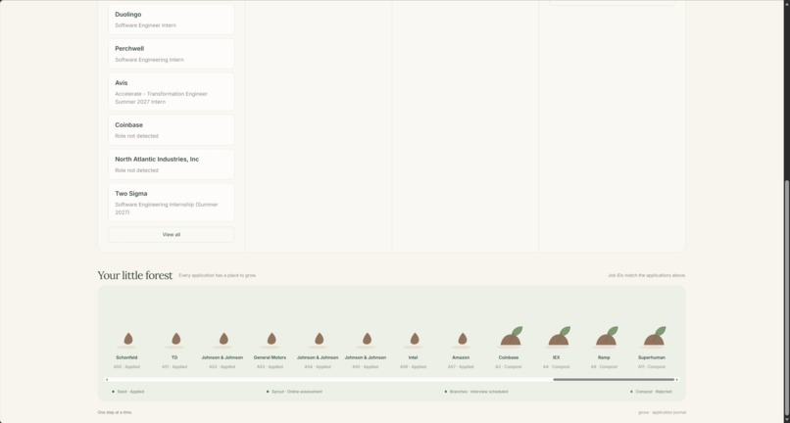Viewport: 790px width, 423px height.
Task: Open the Coinbase 'Role not detected' card
Action: tap(172, 130)
